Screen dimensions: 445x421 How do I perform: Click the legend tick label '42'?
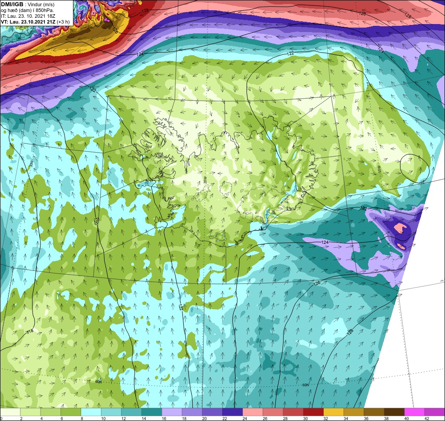tap(427, 418)
